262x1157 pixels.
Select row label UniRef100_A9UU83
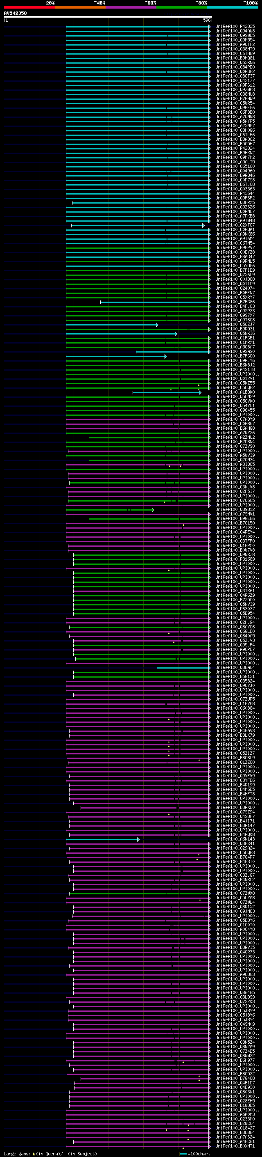tap(235, 975)
